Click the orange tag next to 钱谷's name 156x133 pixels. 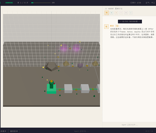[x=117, y=26]
